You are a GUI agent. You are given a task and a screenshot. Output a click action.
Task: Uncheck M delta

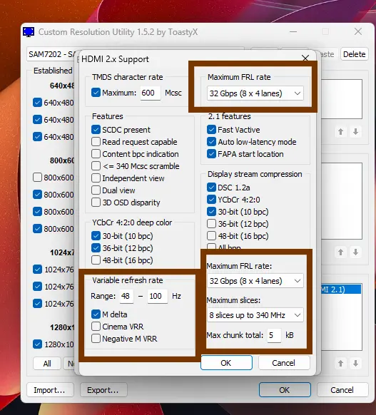(x=96, y=314)
